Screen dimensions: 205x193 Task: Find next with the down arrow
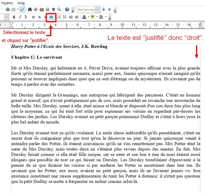pyautogui.click(x=103, y=9)
